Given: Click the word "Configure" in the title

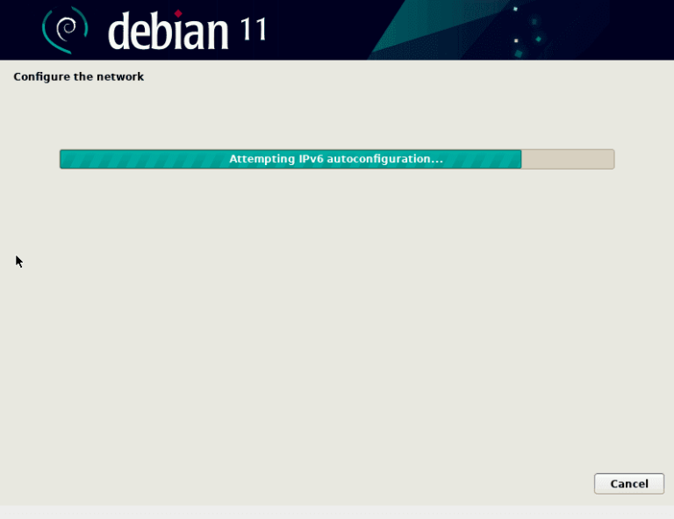Looking at the screenshot, I should coord(39,77).
